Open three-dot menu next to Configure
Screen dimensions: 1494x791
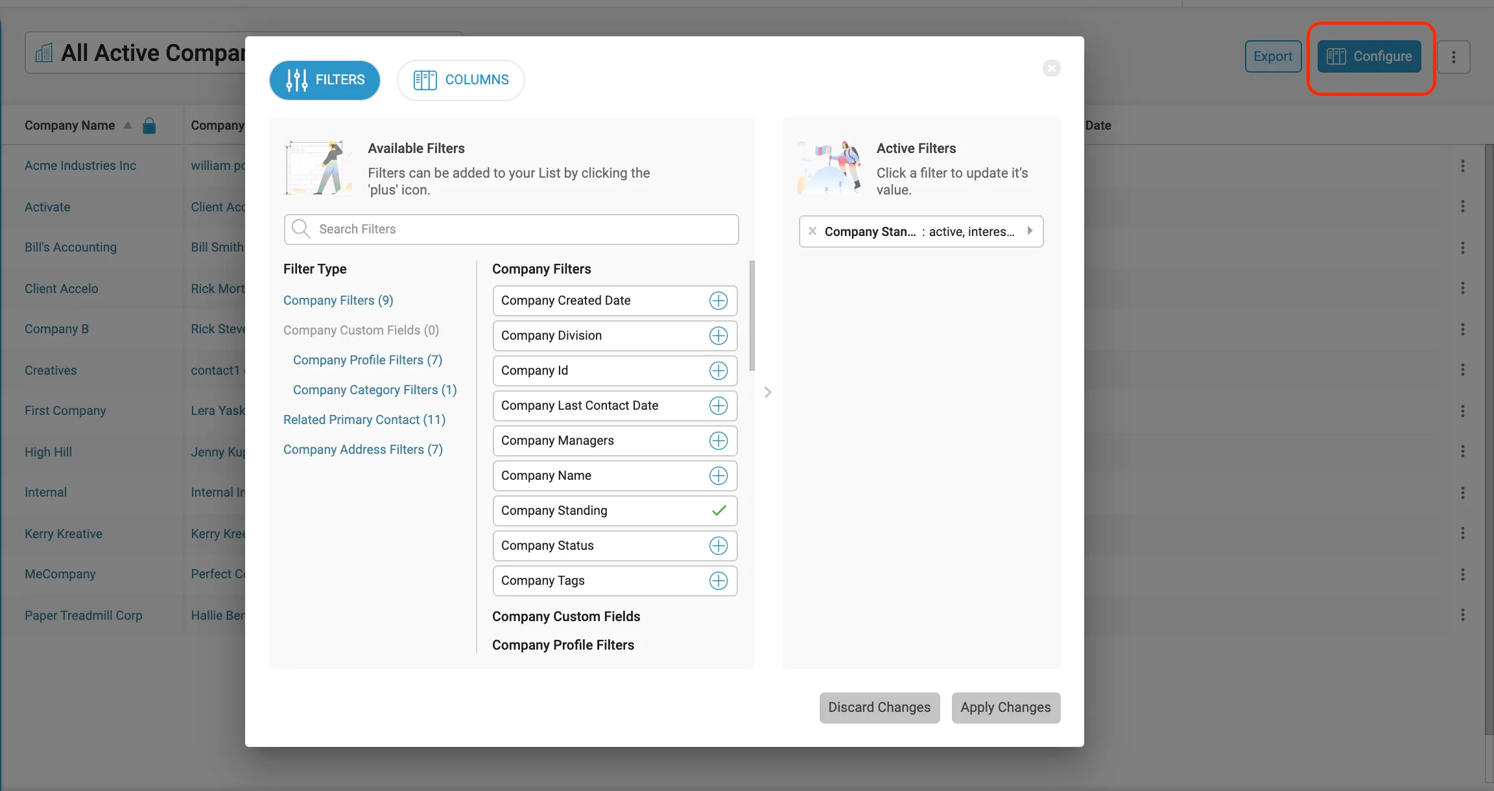[x=1453, y=57]
